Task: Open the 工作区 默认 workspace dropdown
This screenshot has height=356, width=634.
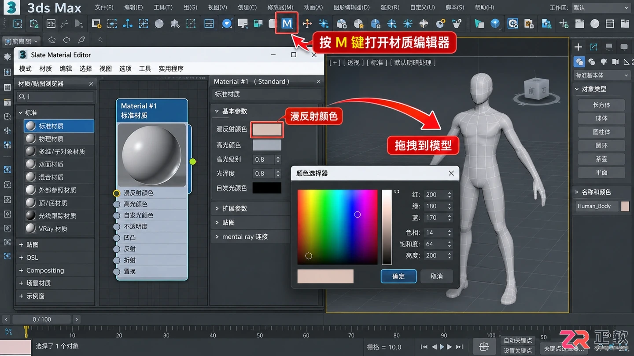Action: [601, 7]
